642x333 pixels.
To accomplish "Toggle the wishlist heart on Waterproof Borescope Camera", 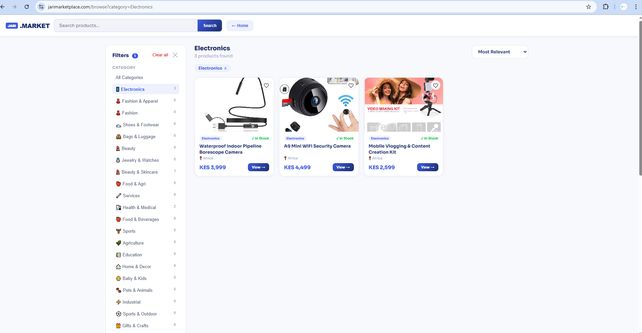I will pyautogui.click(x=266, y=85).
